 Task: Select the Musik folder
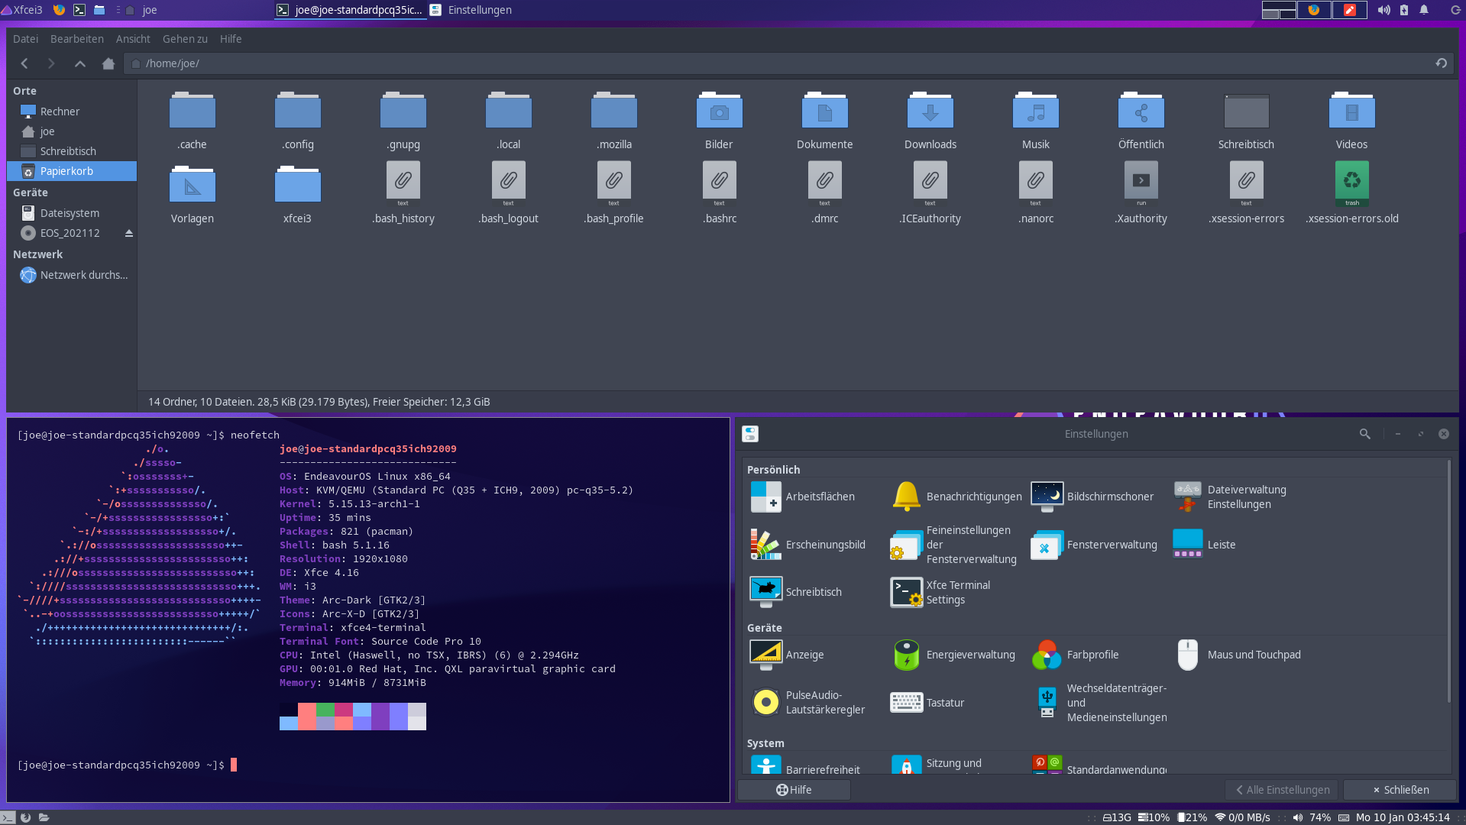click(1036, 121)
